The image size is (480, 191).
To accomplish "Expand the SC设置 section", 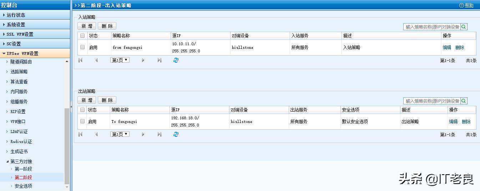I will click(35, 44).
